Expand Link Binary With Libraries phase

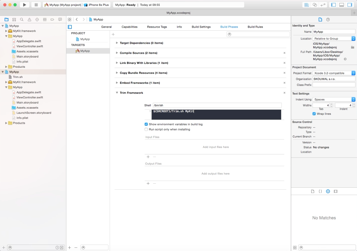point(117,63)
